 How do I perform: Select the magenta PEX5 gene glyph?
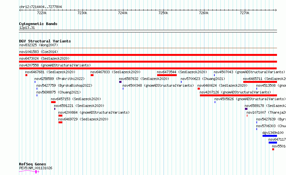click(29, 171)
